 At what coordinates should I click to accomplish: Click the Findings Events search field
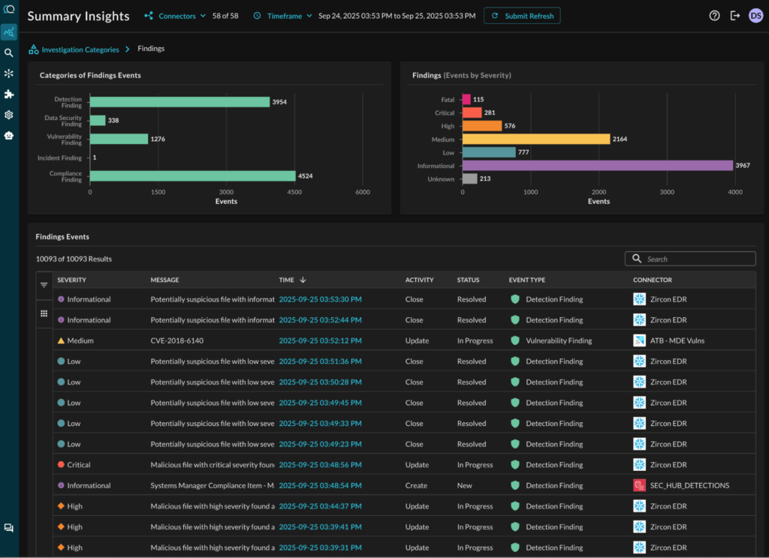pos(690,259)
